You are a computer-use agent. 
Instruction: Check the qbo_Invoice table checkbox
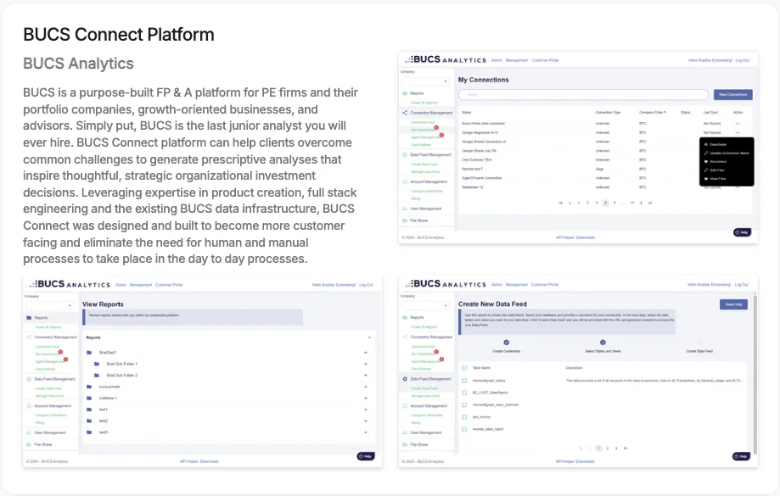tap(464, 417)
